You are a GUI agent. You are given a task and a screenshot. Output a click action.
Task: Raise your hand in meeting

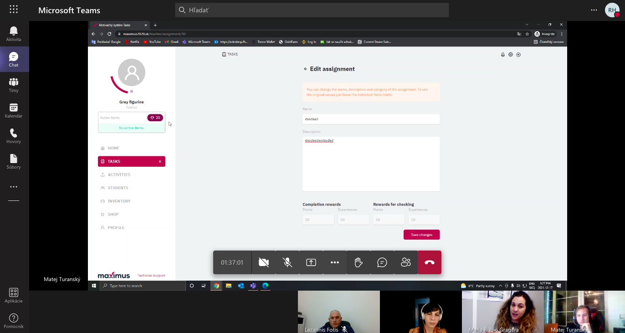point(359,262)
